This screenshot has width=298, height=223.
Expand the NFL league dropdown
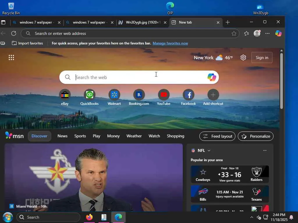(x=209, y=151)
